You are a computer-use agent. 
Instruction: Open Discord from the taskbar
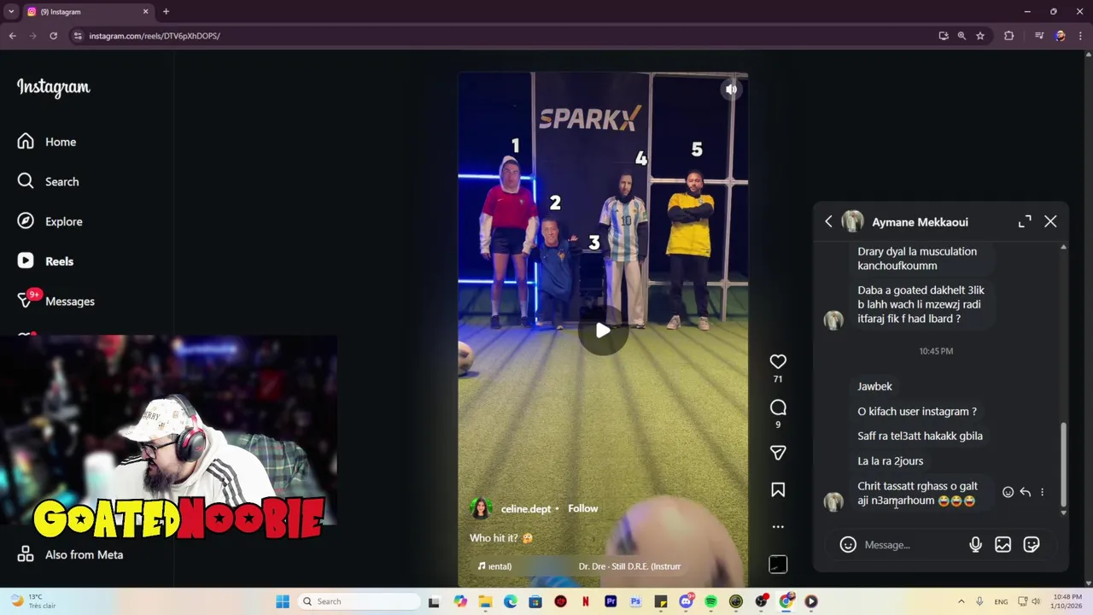tap(686, 601)
